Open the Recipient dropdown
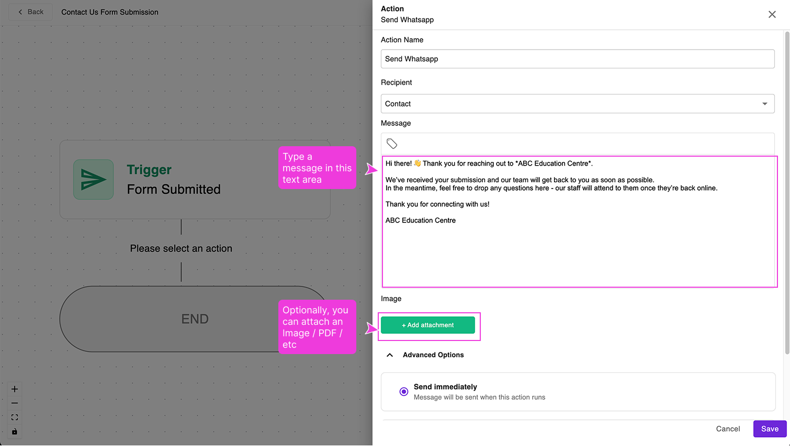The width and height of the screenshot is (790, 447). point(577,103)
